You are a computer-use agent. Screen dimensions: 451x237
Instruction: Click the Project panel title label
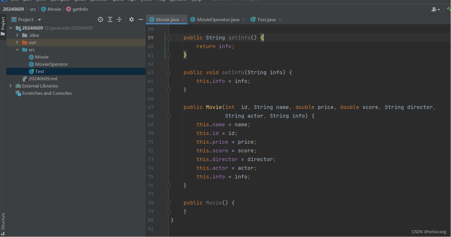point(26,19)
